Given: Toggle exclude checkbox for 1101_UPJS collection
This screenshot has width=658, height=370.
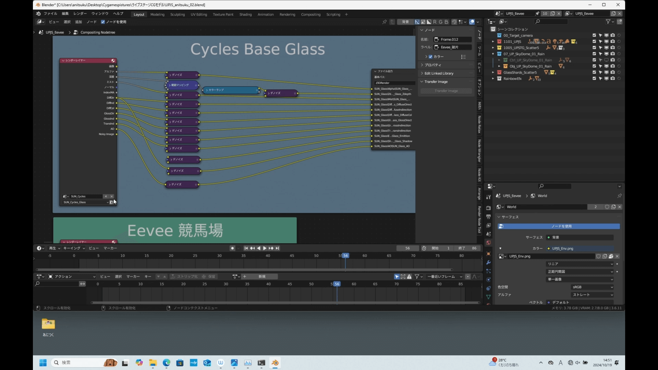Looking at the screenshot, I should point(594,41).
